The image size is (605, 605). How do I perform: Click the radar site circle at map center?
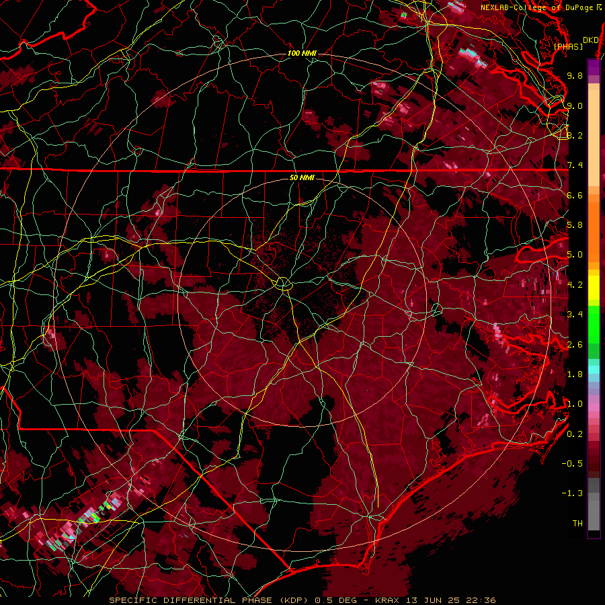[283, 284]
